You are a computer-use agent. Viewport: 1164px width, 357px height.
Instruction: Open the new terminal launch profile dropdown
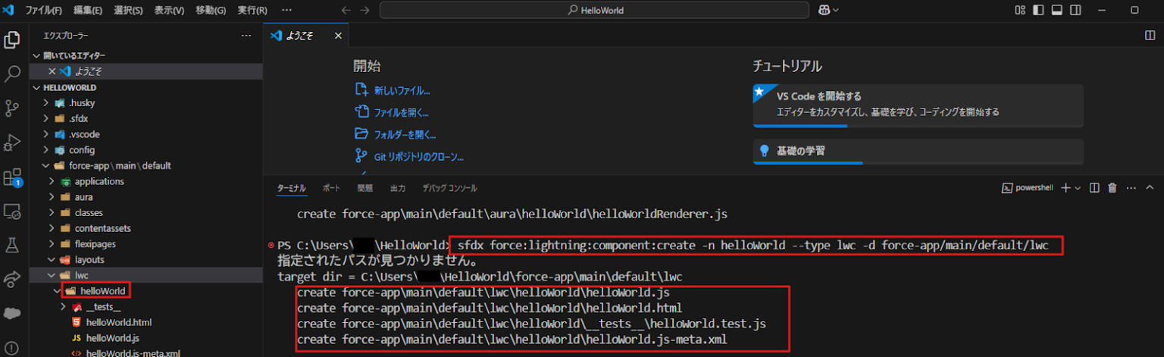[x=1078, y=188]
